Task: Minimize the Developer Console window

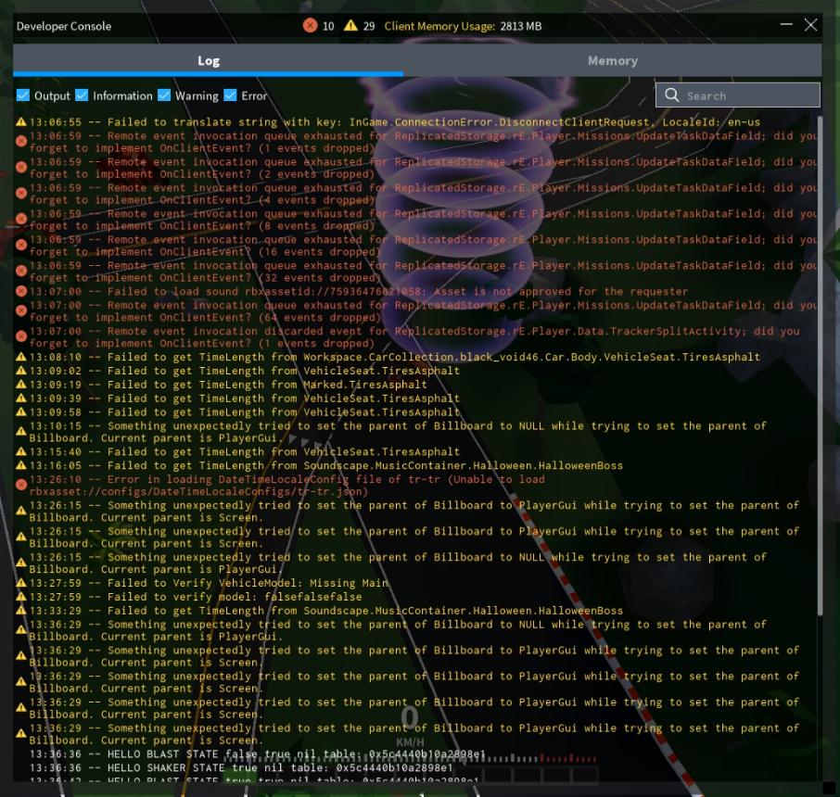Action: [786, 26]
